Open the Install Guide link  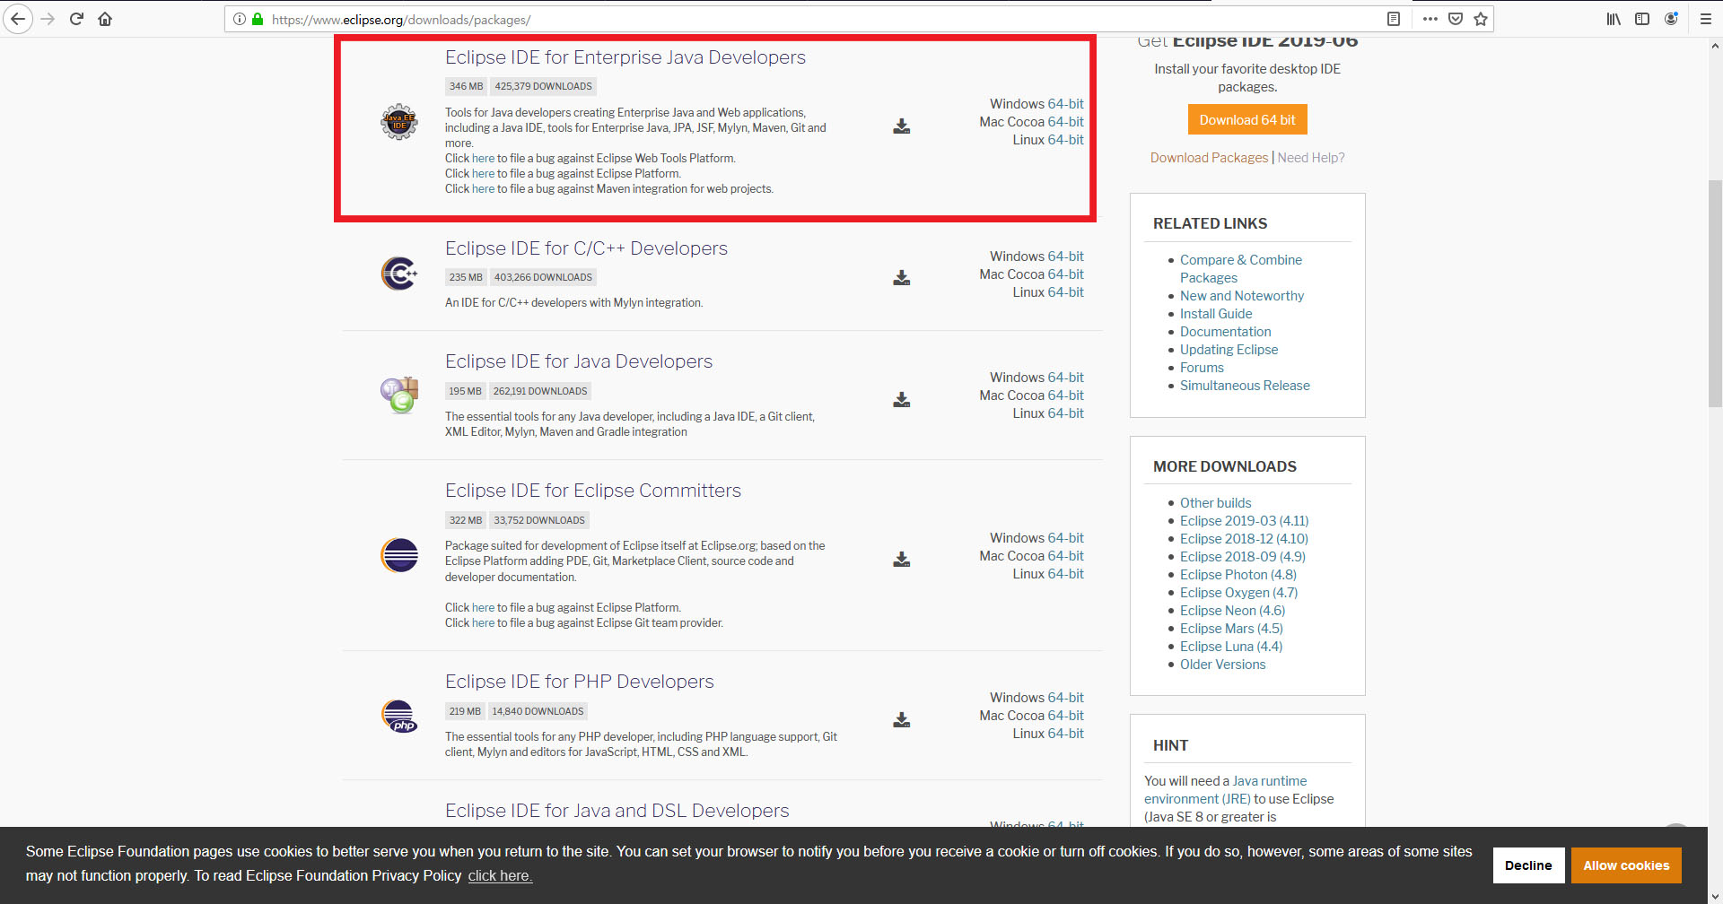tap(1216, 314)
